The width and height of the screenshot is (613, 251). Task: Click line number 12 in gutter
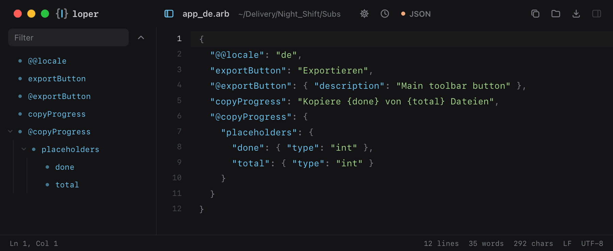pos(177,208)
